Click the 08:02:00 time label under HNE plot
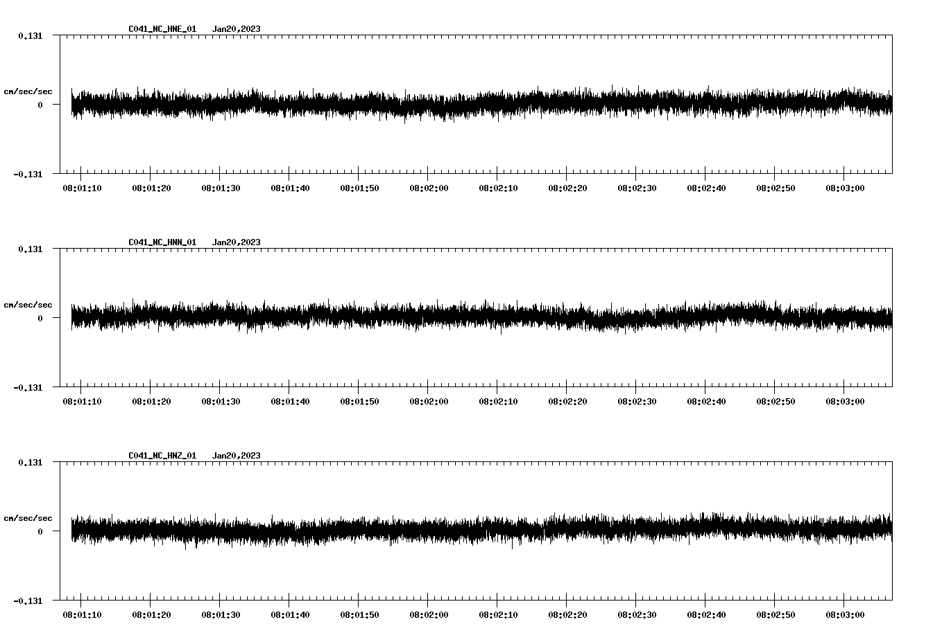942x640 pixels. click(x=429, y=188)
